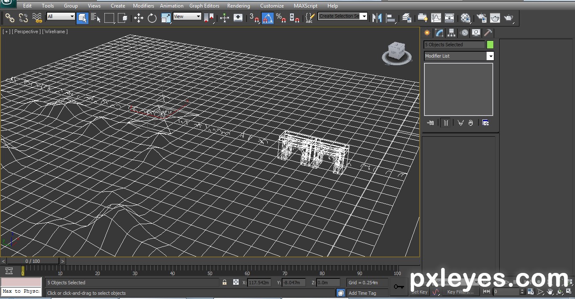The image size is (575, 299).
Task: Toggle Pin Stack in modifier panel
Action: 431,123
